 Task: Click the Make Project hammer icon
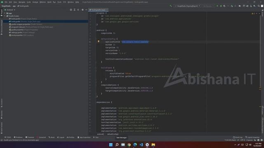click(171, 6)
